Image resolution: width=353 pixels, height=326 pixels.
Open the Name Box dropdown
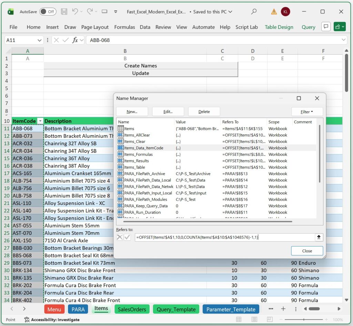pos(39,40)
